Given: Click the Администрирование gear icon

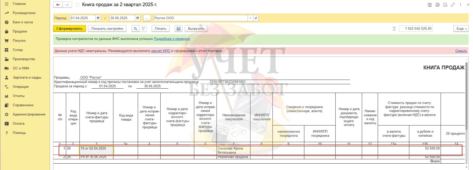Looking at the screenshot, I should pyautogui.click(x=7, y=114).
